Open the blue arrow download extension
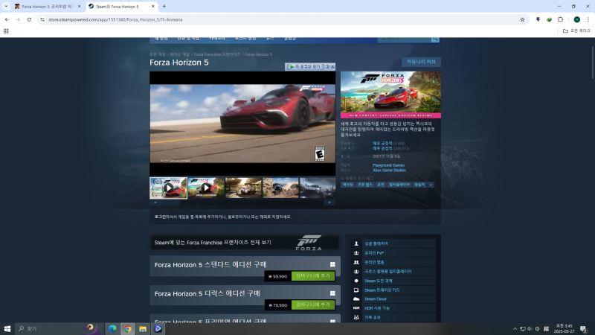 (538, 19)
